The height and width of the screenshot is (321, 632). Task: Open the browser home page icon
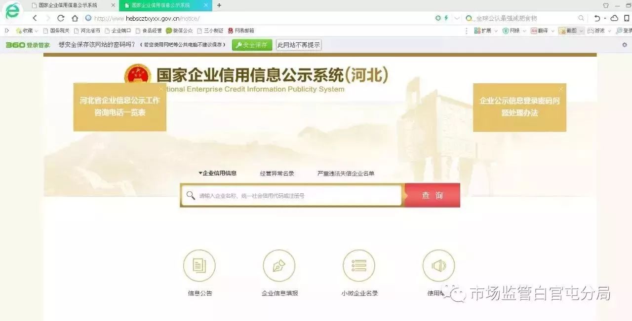coord(75,18)
